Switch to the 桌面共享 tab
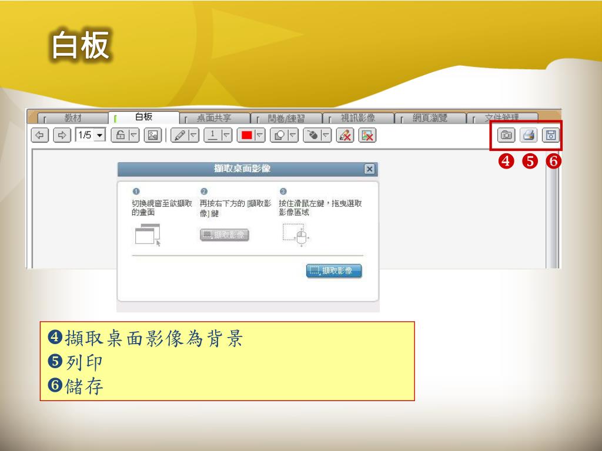The image size is (602, 451). point(215,118)
